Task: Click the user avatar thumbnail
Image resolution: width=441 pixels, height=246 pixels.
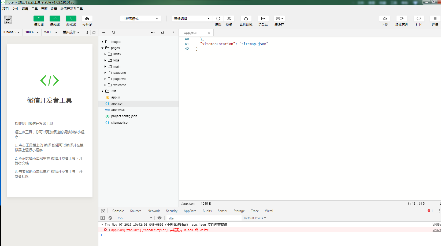Action: pyautogui.click(x=8, y=20)
